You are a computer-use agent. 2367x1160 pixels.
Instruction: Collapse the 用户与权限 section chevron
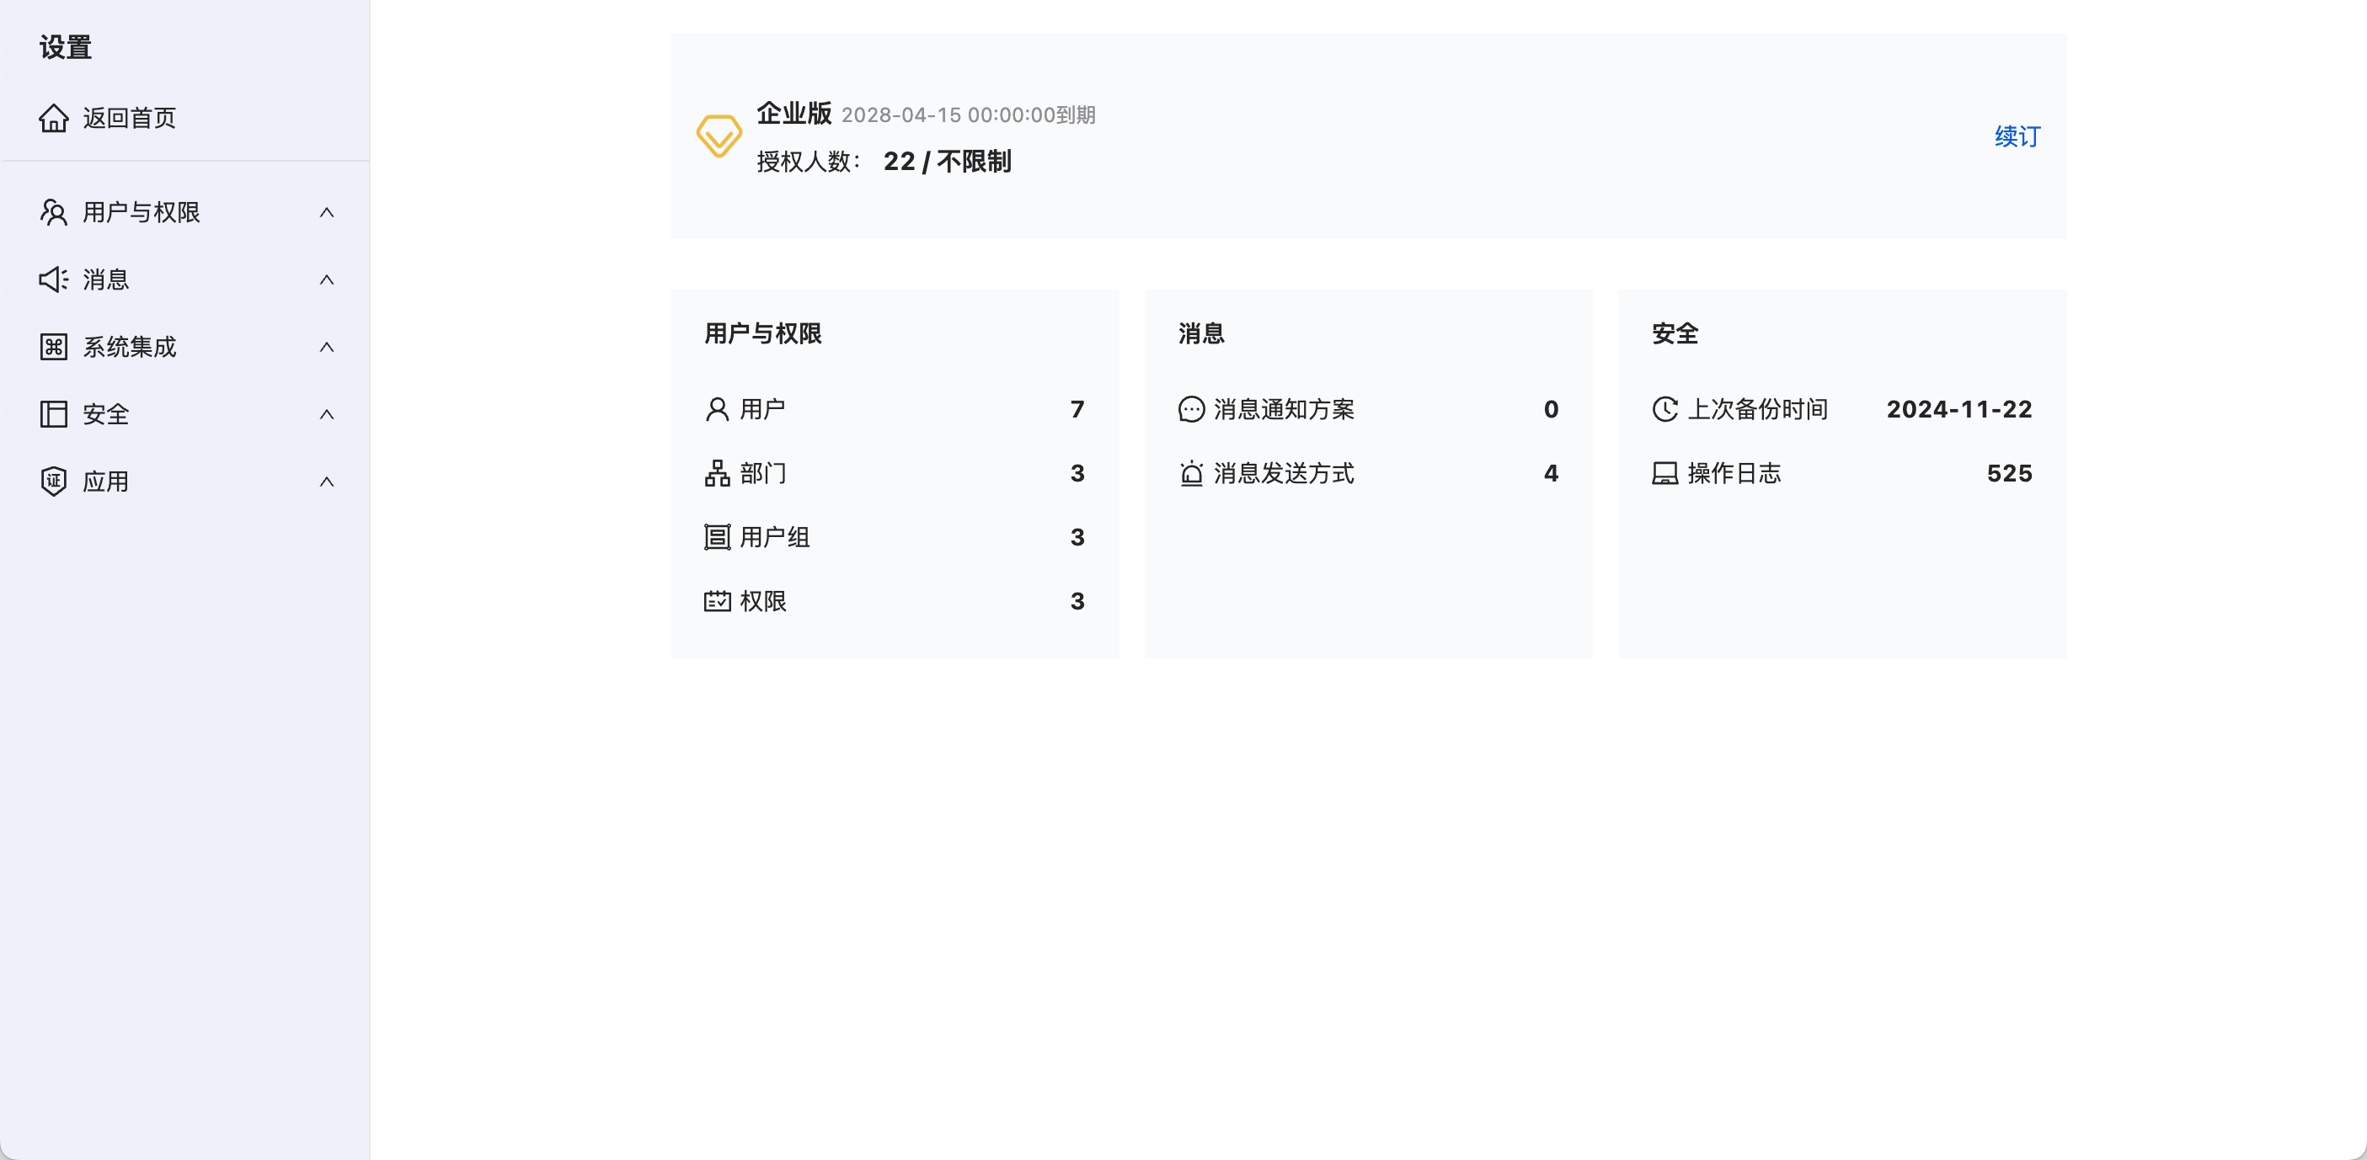[326, 212]
